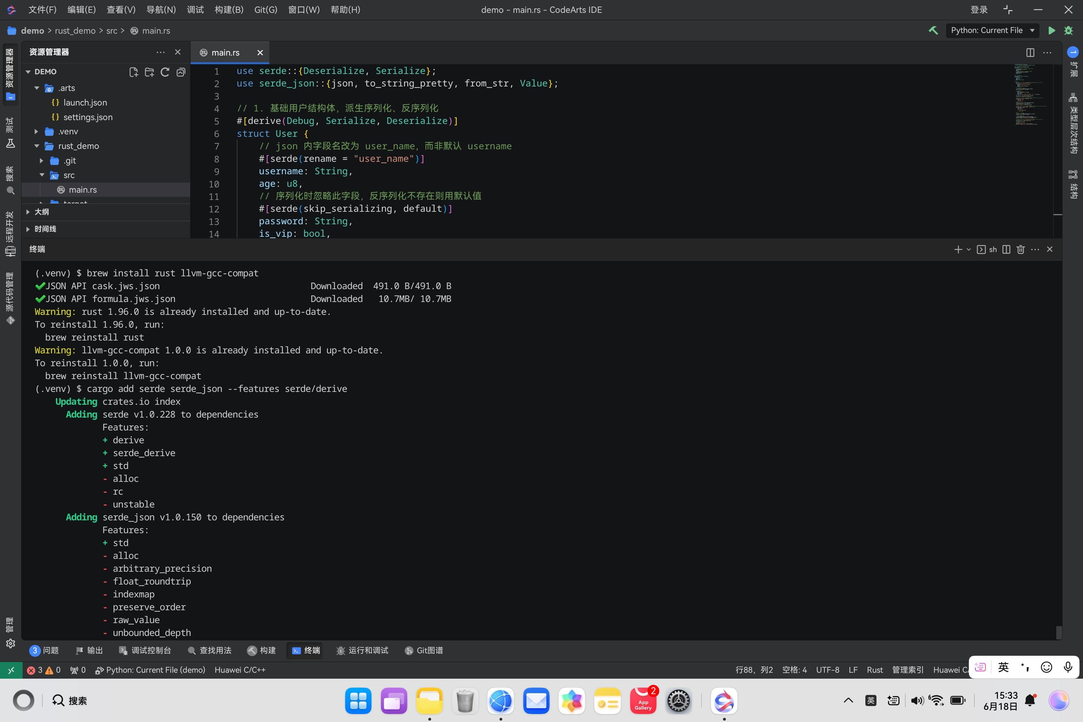Open the Git menu
This screenshot has height=722, width=1083.
coord(266,10)
